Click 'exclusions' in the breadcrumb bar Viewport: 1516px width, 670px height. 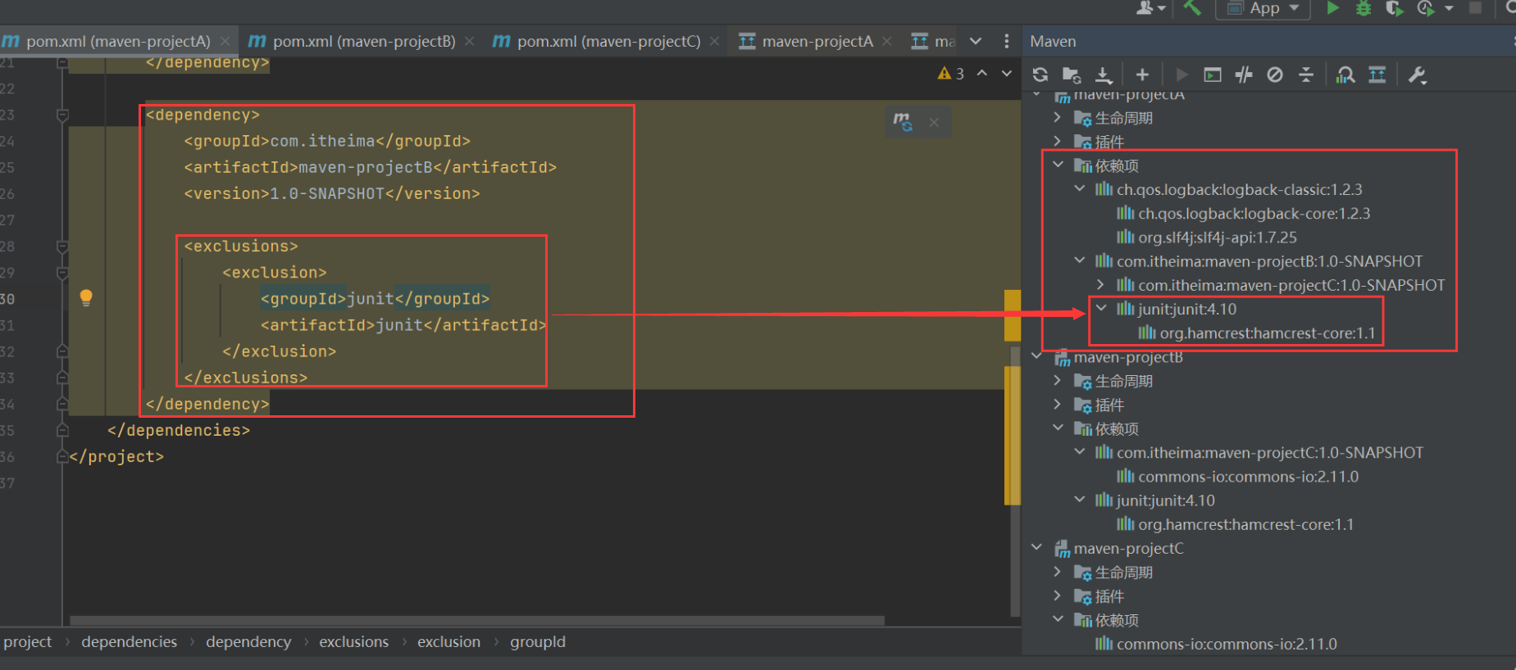[354, 642]
